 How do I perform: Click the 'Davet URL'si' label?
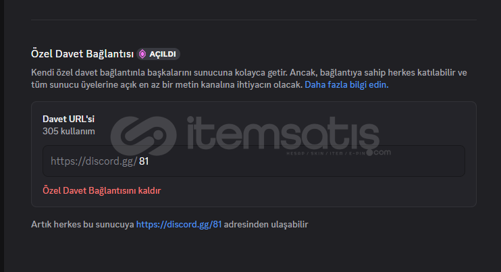(68, 119)
